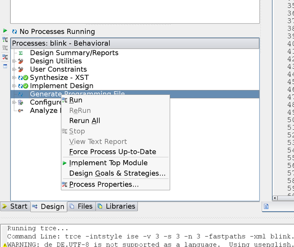Click the Command Line: trce console line

(x=150, y=236)
